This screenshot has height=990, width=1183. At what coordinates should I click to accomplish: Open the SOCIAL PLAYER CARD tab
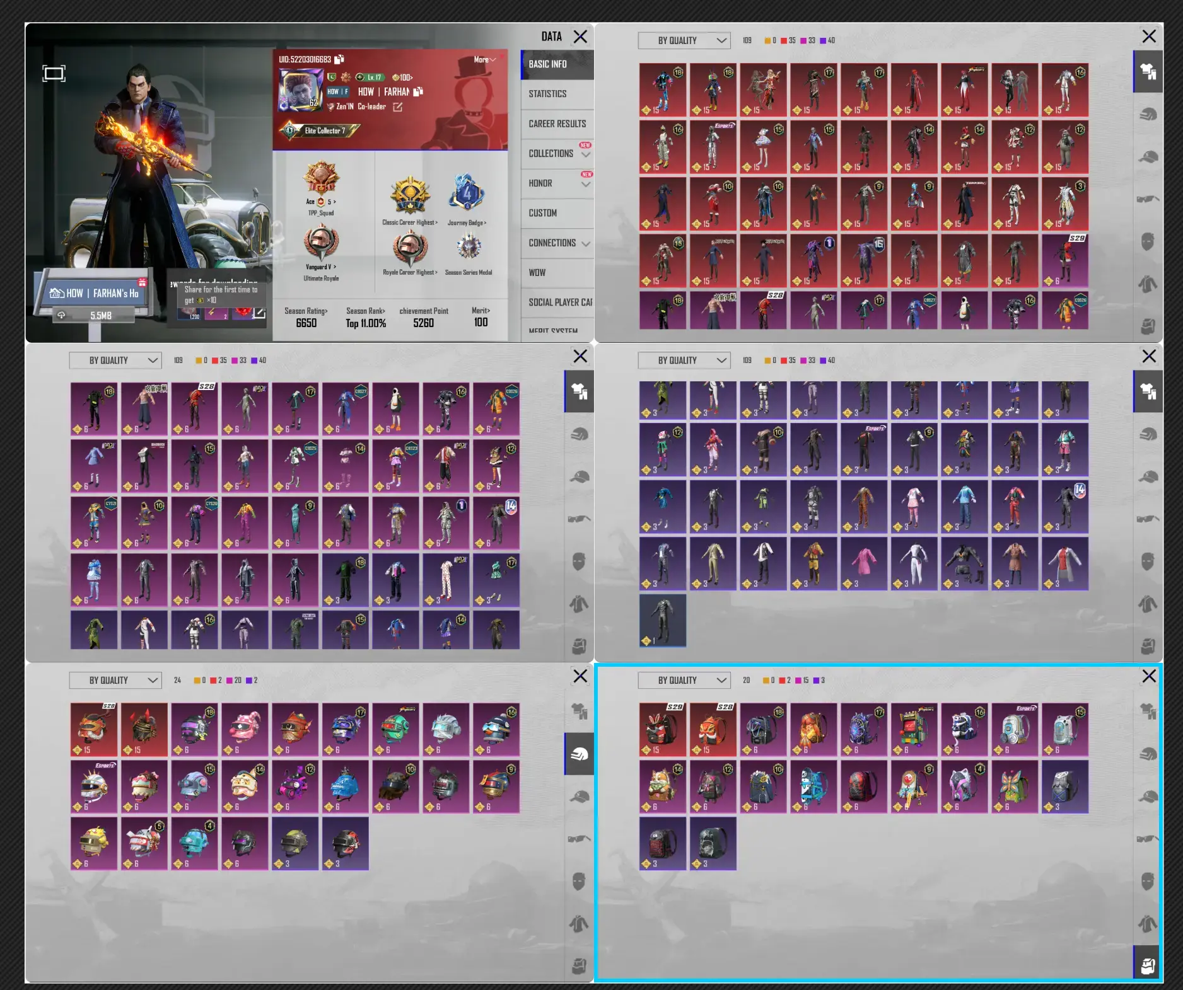[x=557, y=302]
